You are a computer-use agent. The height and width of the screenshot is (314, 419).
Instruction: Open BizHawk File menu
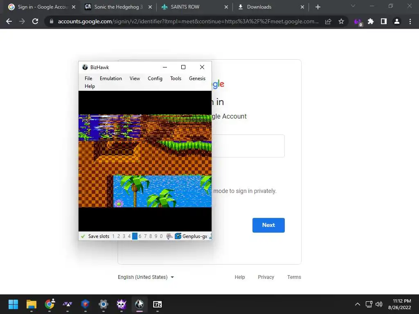click(x=88, y=78)
